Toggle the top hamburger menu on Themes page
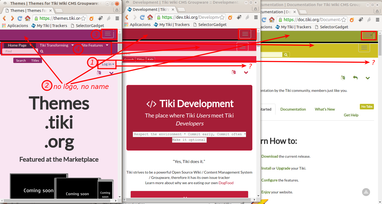 (108, 33)
